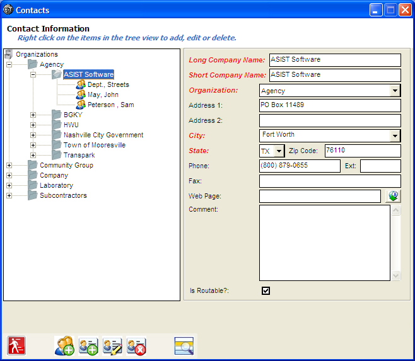The image size is (415, 361).
Task: Click the Subcontractors folder icon
Action: pos(33,195)
